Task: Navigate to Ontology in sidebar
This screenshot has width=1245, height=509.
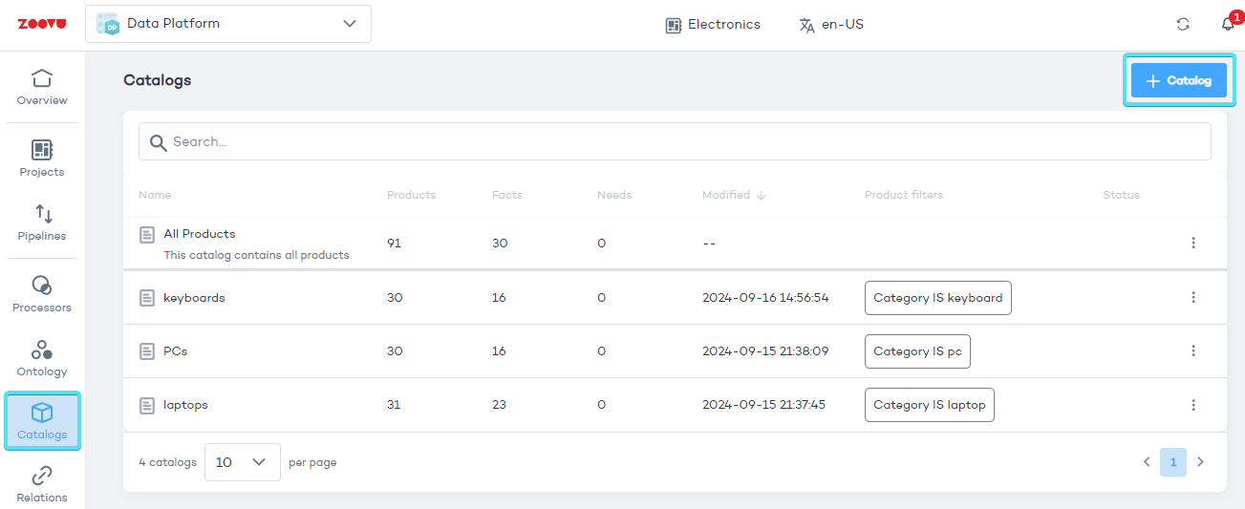Action: (x=42, y=358)
